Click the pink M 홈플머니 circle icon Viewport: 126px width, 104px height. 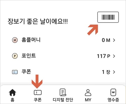tap(15, 40)
